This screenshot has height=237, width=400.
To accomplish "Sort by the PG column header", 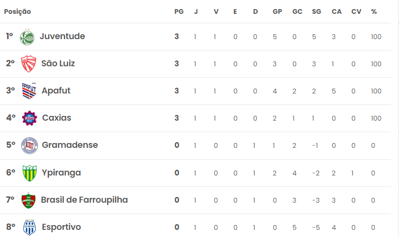I will point(179,12).
